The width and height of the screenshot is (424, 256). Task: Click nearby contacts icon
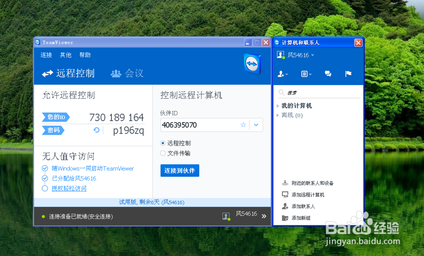[x=285, y=183]
